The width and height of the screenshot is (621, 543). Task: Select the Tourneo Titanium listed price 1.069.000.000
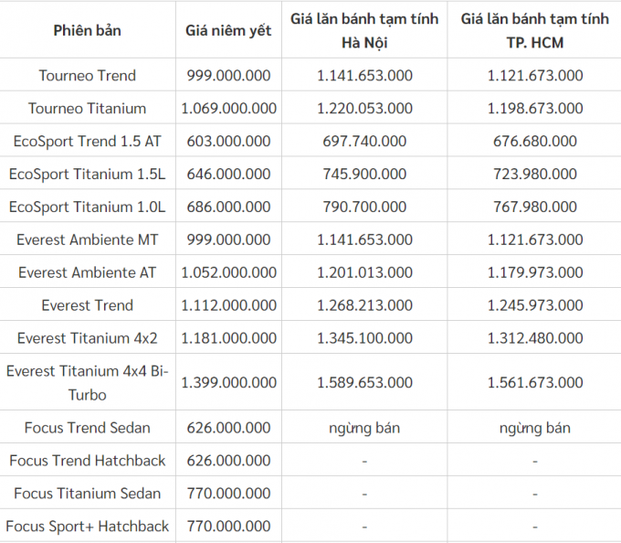pyautogui.click(x=228, y=108)
